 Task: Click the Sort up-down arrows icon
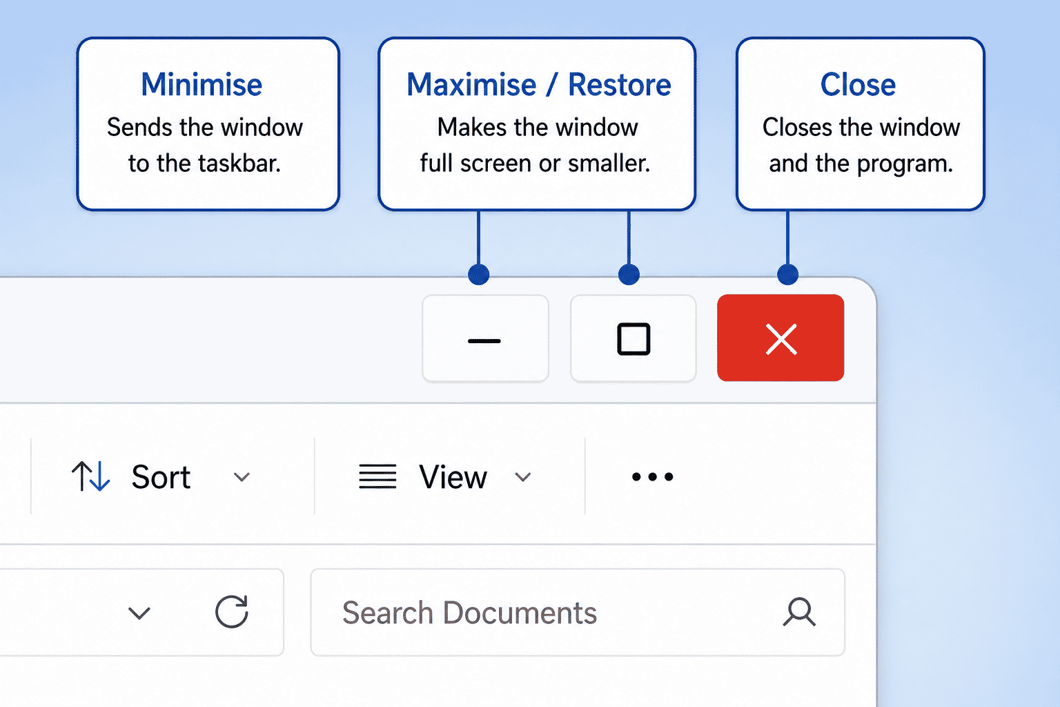(90, 476)
